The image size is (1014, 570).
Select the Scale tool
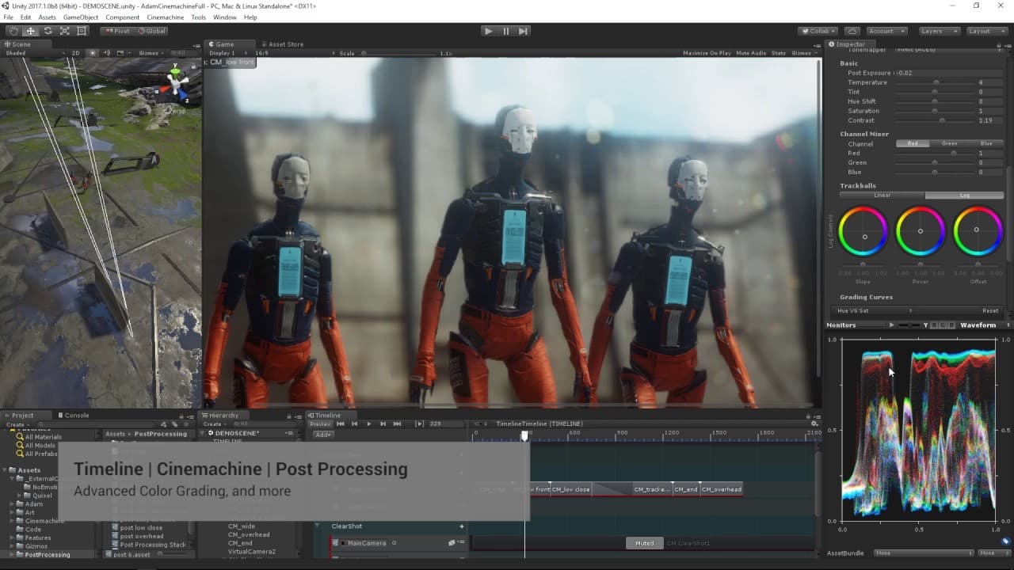(65, 31)
